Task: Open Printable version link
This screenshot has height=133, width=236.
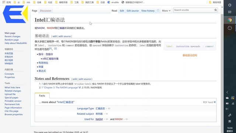Action: click(x=13, y=101)
